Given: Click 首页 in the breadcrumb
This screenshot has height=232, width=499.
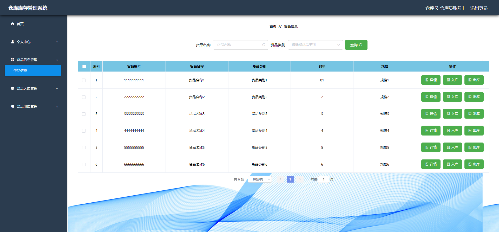Looking at the screenshot, I should [x=273, y=26].
